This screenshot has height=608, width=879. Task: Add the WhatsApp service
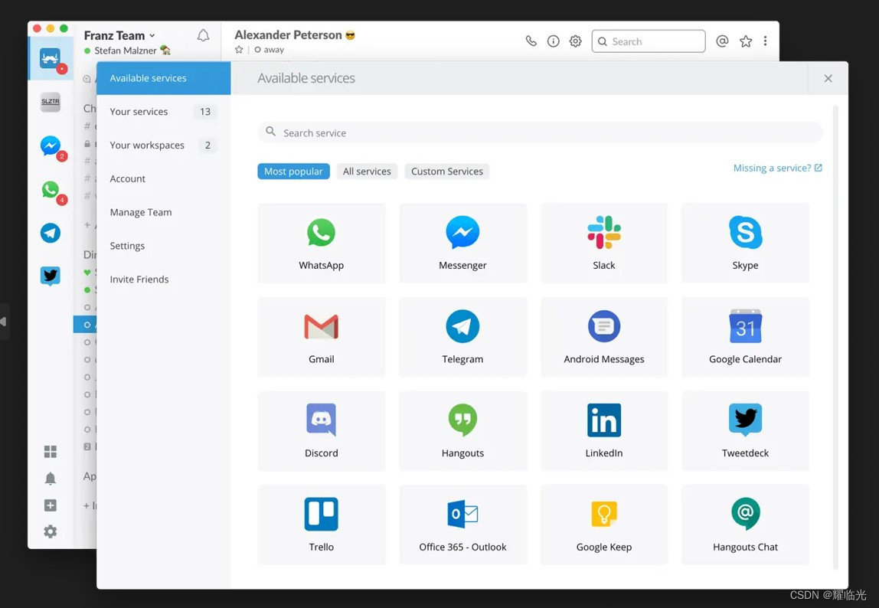tap(322, 244)
